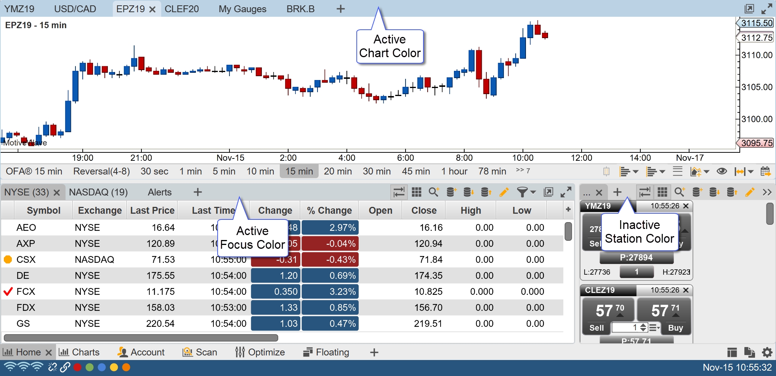This screenshot has height=376, width=776.
Task: Click the import (database down arrow) icon in NYSE toolbar
Action: tap(468, 192)
